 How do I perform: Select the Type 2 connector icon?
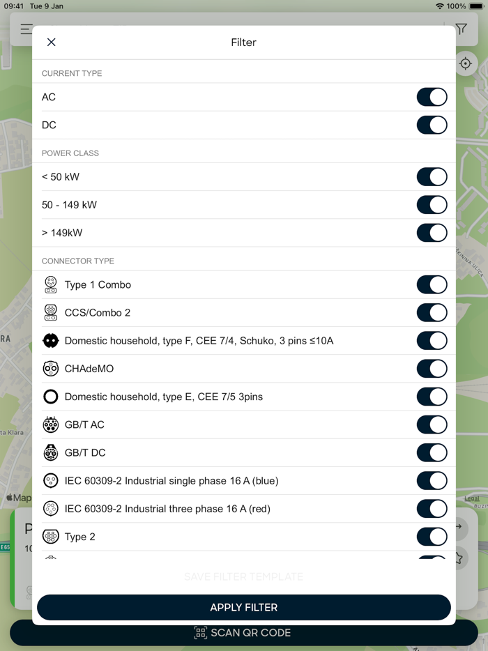pos(50,536)
